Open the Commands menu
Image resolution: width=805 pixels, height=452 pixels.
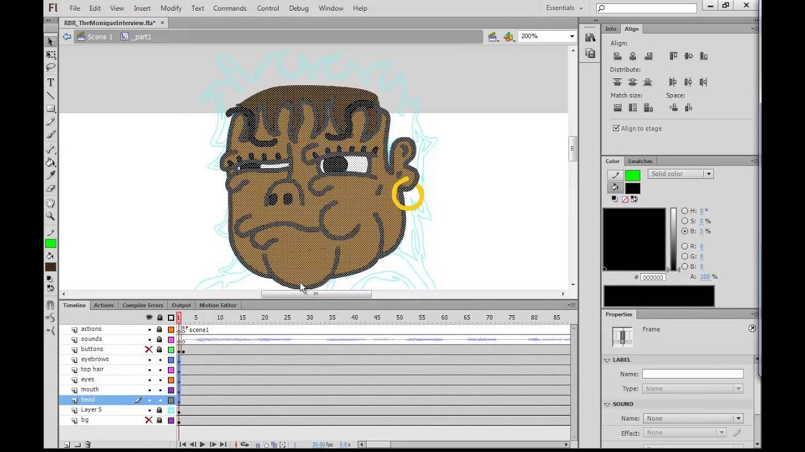[230, 8]
